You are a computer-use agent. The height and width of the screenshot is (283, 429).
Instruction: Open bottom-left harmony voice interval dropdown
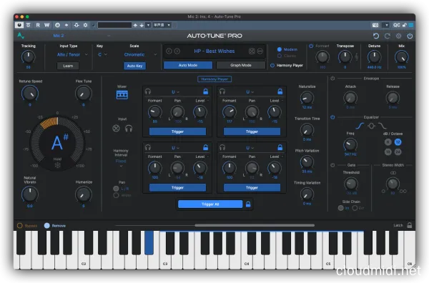pyautogui.click(x=175, y=148)
